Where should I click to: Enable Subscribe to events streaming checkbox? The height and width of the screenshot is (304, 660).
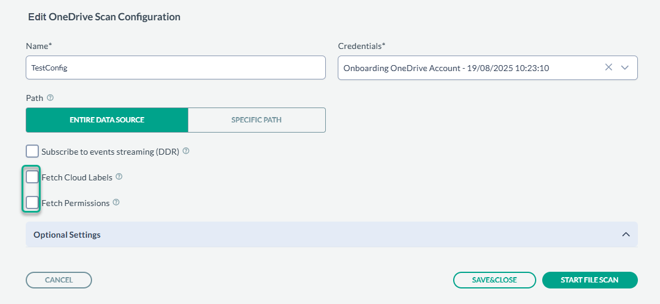coord(32,152)
